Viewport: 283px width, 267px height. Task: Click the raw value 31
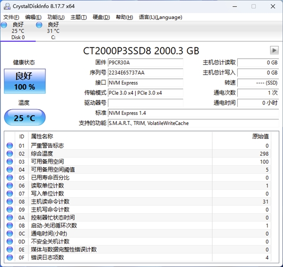coord(266,202)
